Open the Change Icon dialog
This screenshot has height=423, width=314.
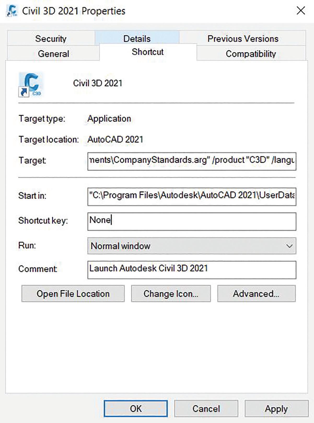[x=171, y=294]
